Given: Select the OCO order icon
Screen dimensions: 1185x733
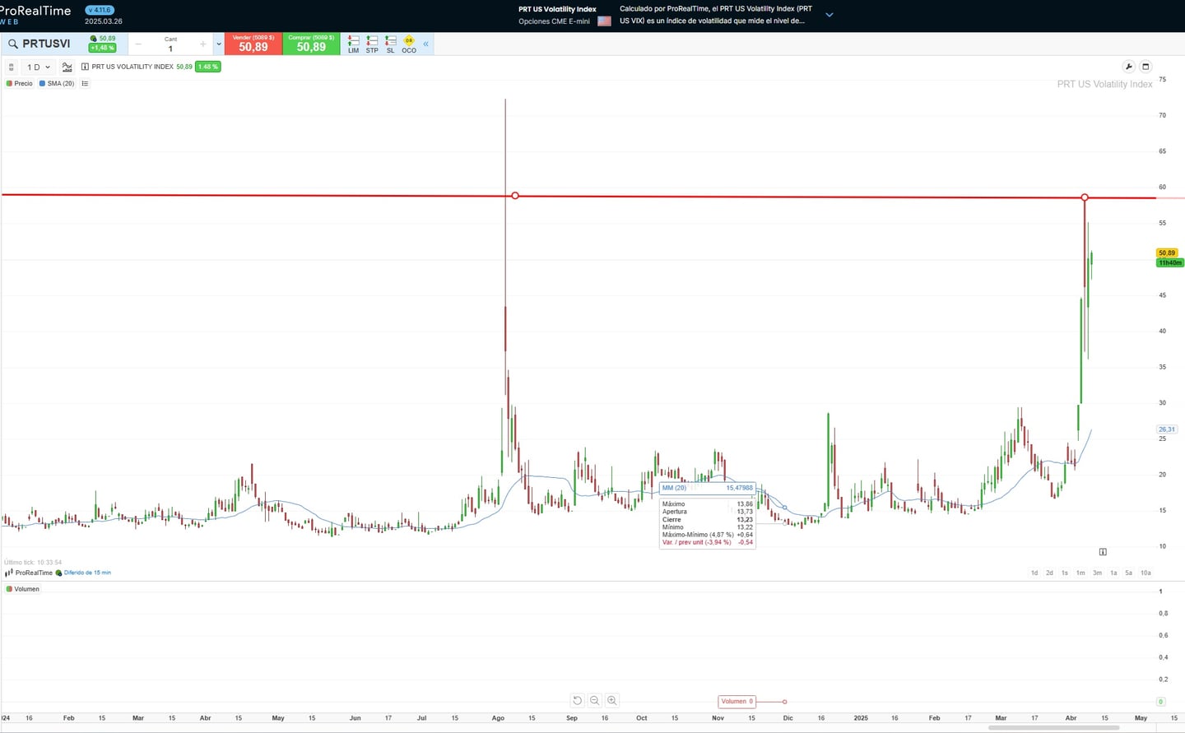Looking at the screenshot, I should 409,44.
